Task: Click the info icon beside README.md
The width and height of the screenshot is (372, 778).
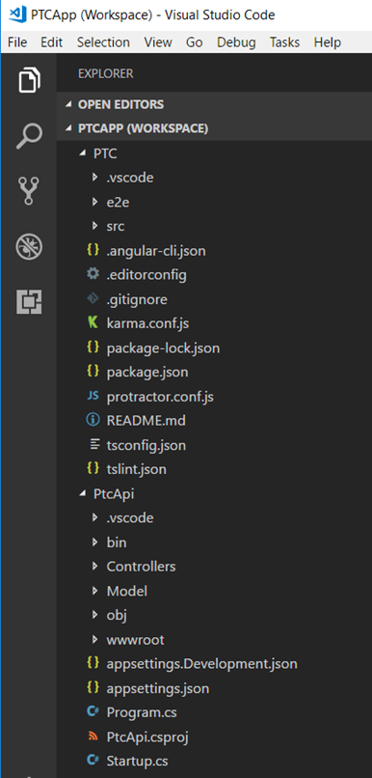Action: pos(93,420)
